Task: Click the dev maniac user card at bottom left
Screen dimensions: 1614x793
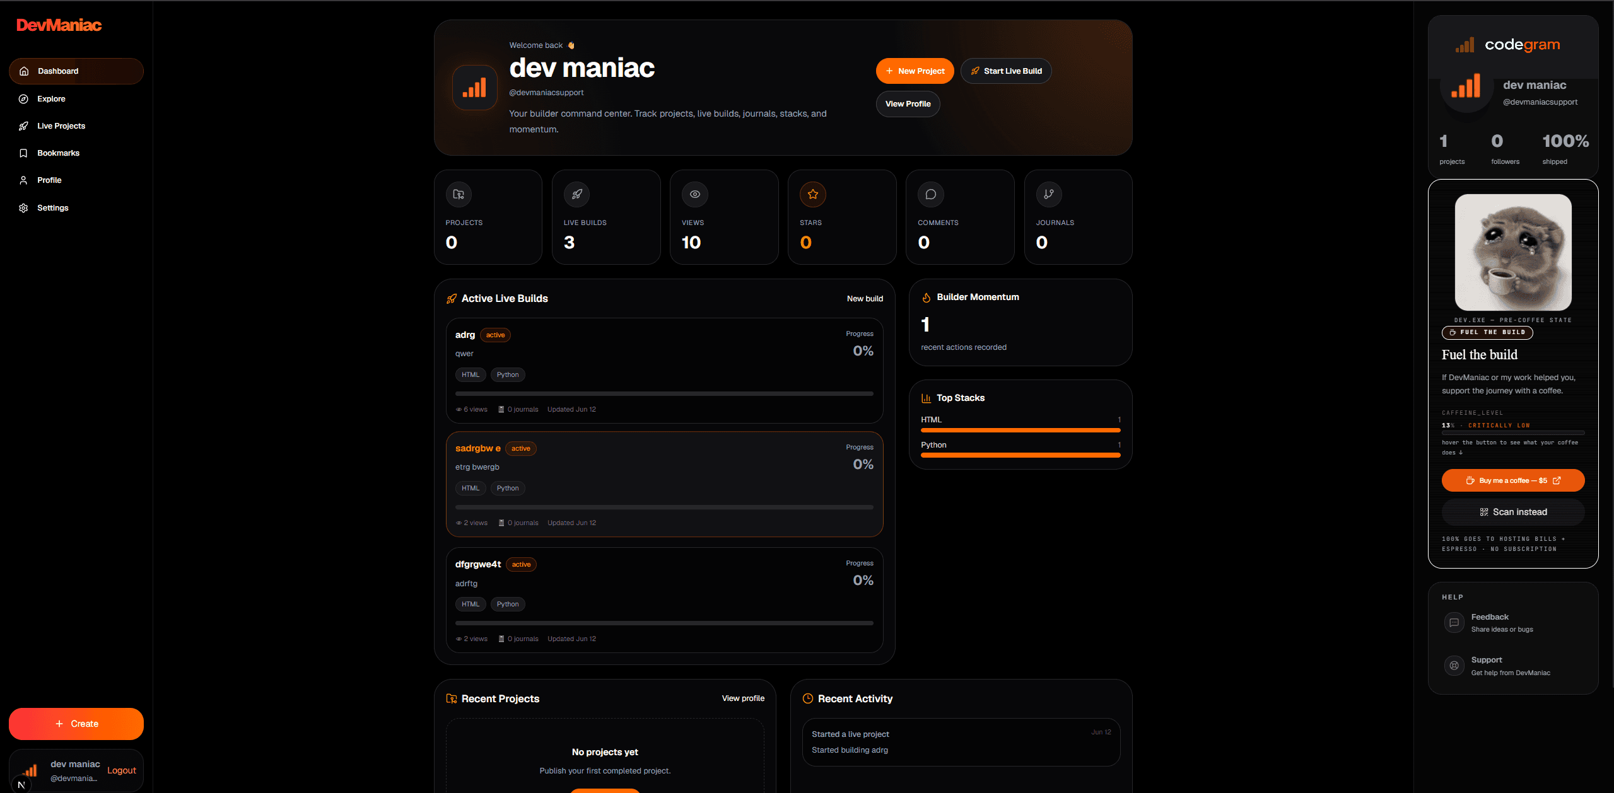Action: 76,770
